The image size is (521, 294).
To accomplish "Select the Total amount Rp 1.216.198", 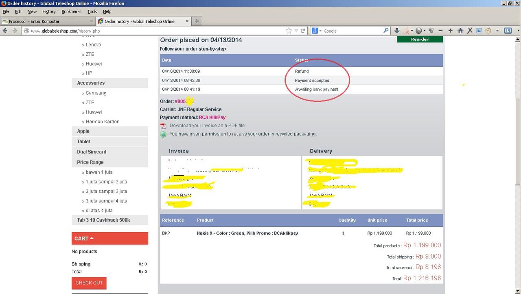I will (422, 278).
